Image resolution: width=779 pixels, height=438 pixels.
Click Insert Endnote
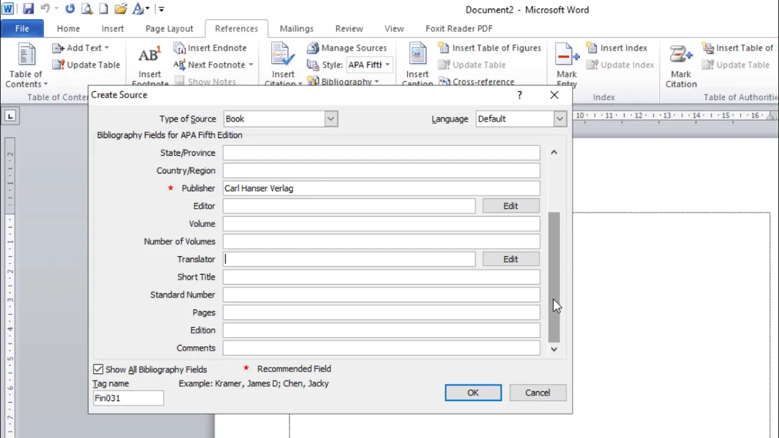(211, 47)
